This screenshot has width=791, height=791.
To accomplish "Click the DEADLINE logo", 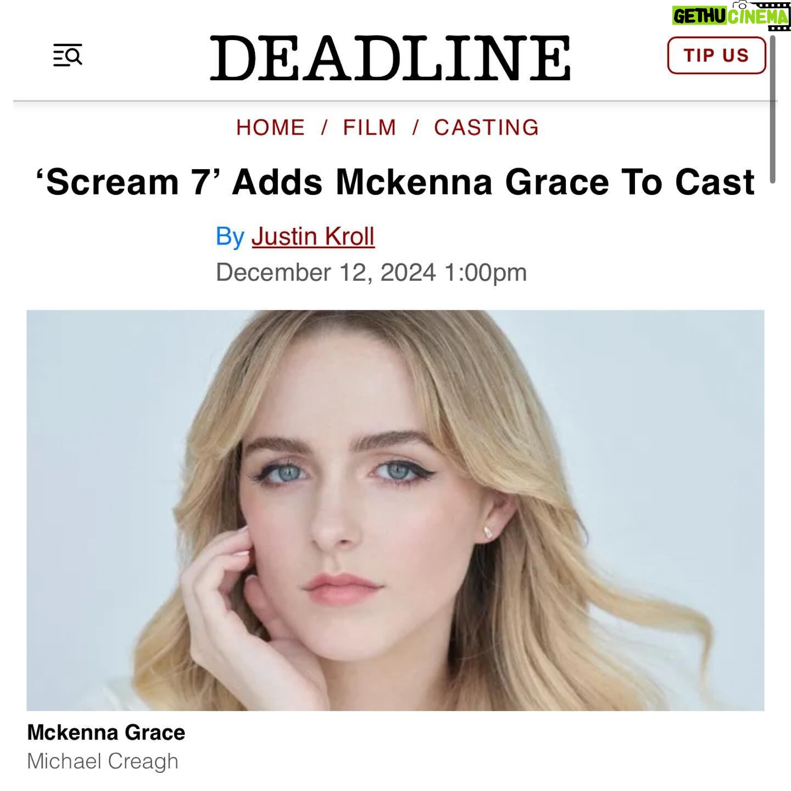I will [391, 58].
